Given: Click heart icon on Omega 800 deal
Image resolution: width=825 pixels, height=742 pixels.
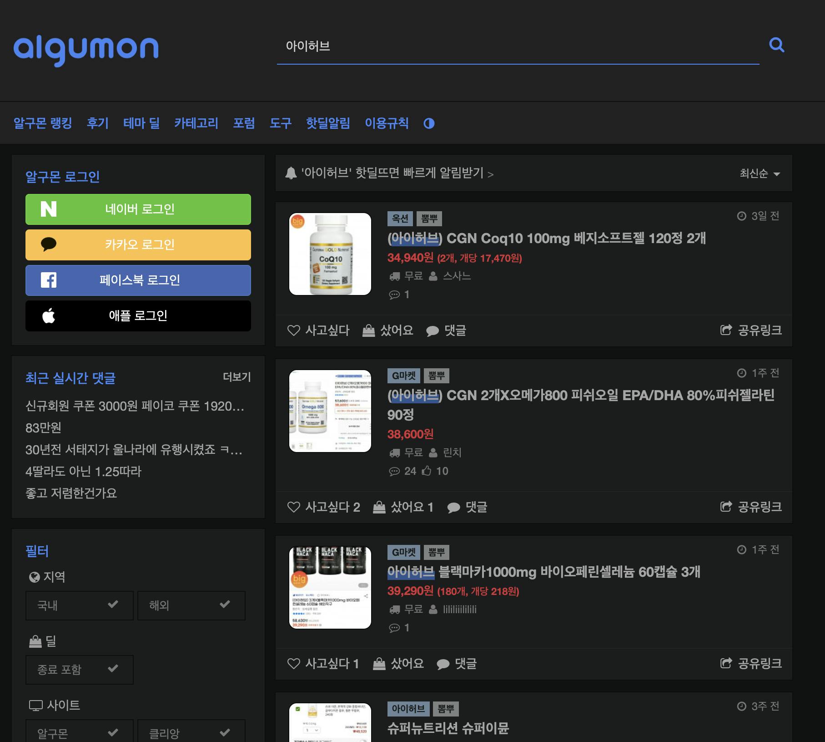Looking at the screenshot, I should (x=294, y=507).
